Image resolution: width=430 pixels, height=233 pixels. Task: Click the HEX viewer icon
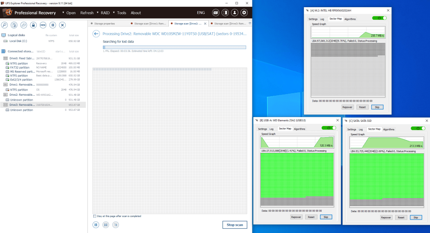click(43, 25)
